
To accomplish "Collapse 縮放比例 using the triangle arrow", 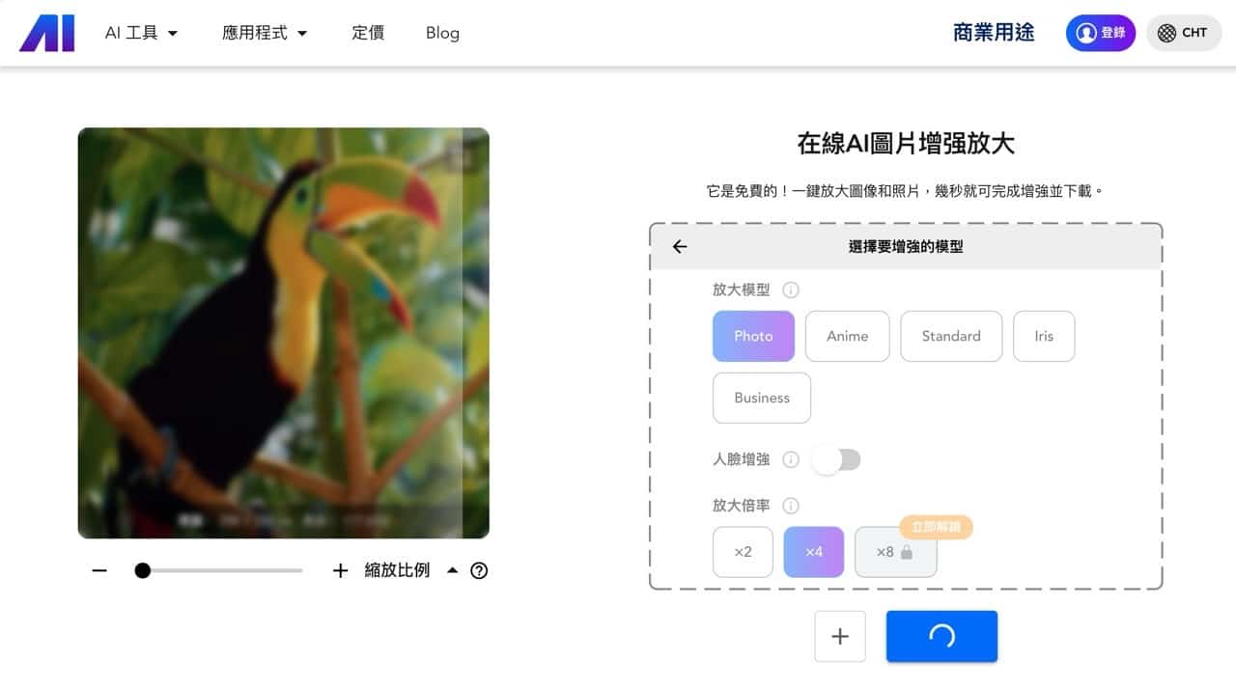I will click(x=452, y=570).
